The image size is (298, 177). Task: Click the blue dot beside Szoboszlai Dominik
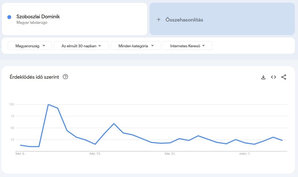(9, 17)
